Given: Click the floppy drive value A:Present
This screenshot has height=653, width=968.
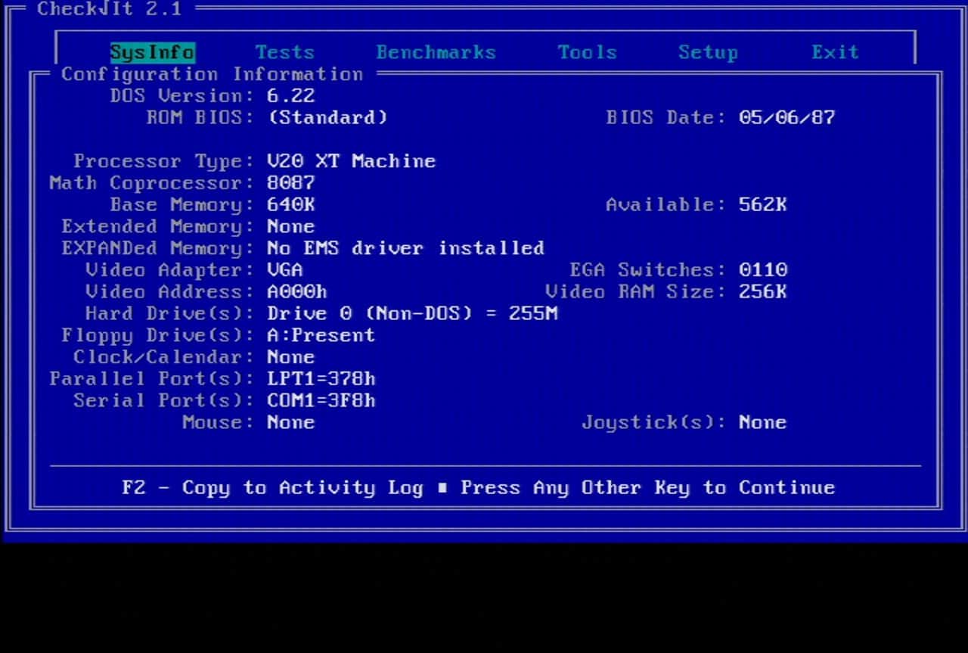Looking at the screenshot, I should pos(321,335).
